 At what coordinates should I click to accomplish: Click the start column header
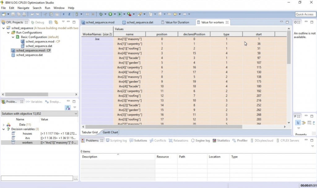[x=258, y=34]
